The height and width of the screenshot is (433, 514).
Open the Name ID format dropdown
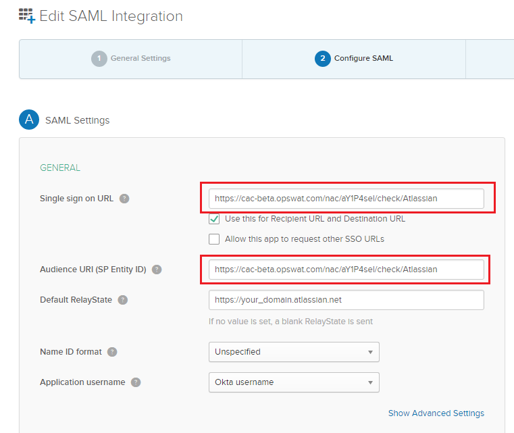point(294,352)
